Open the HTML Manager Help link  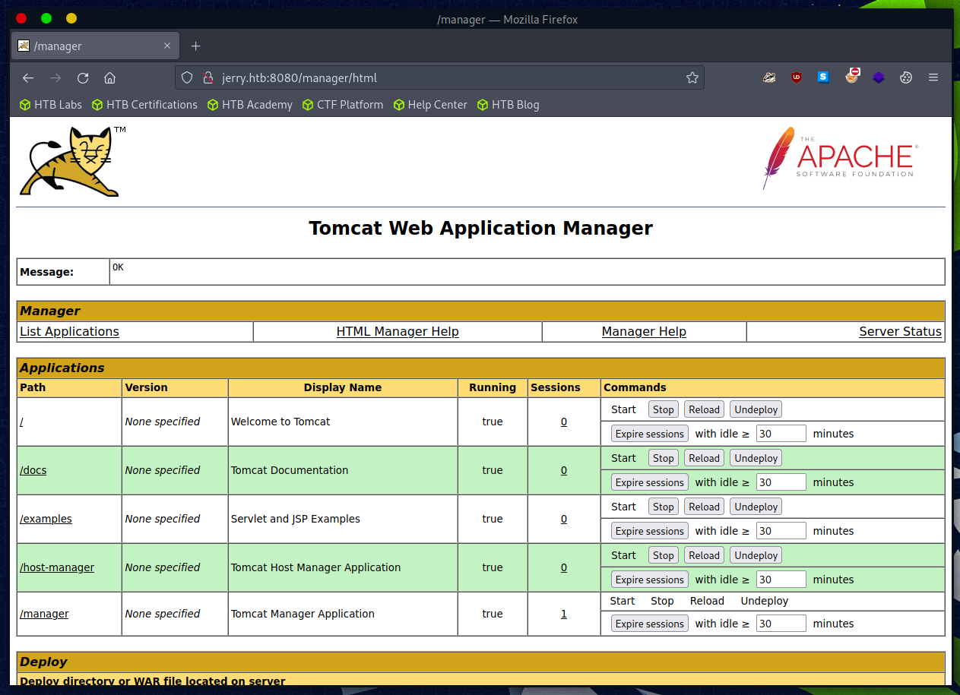tap(398, 331)
